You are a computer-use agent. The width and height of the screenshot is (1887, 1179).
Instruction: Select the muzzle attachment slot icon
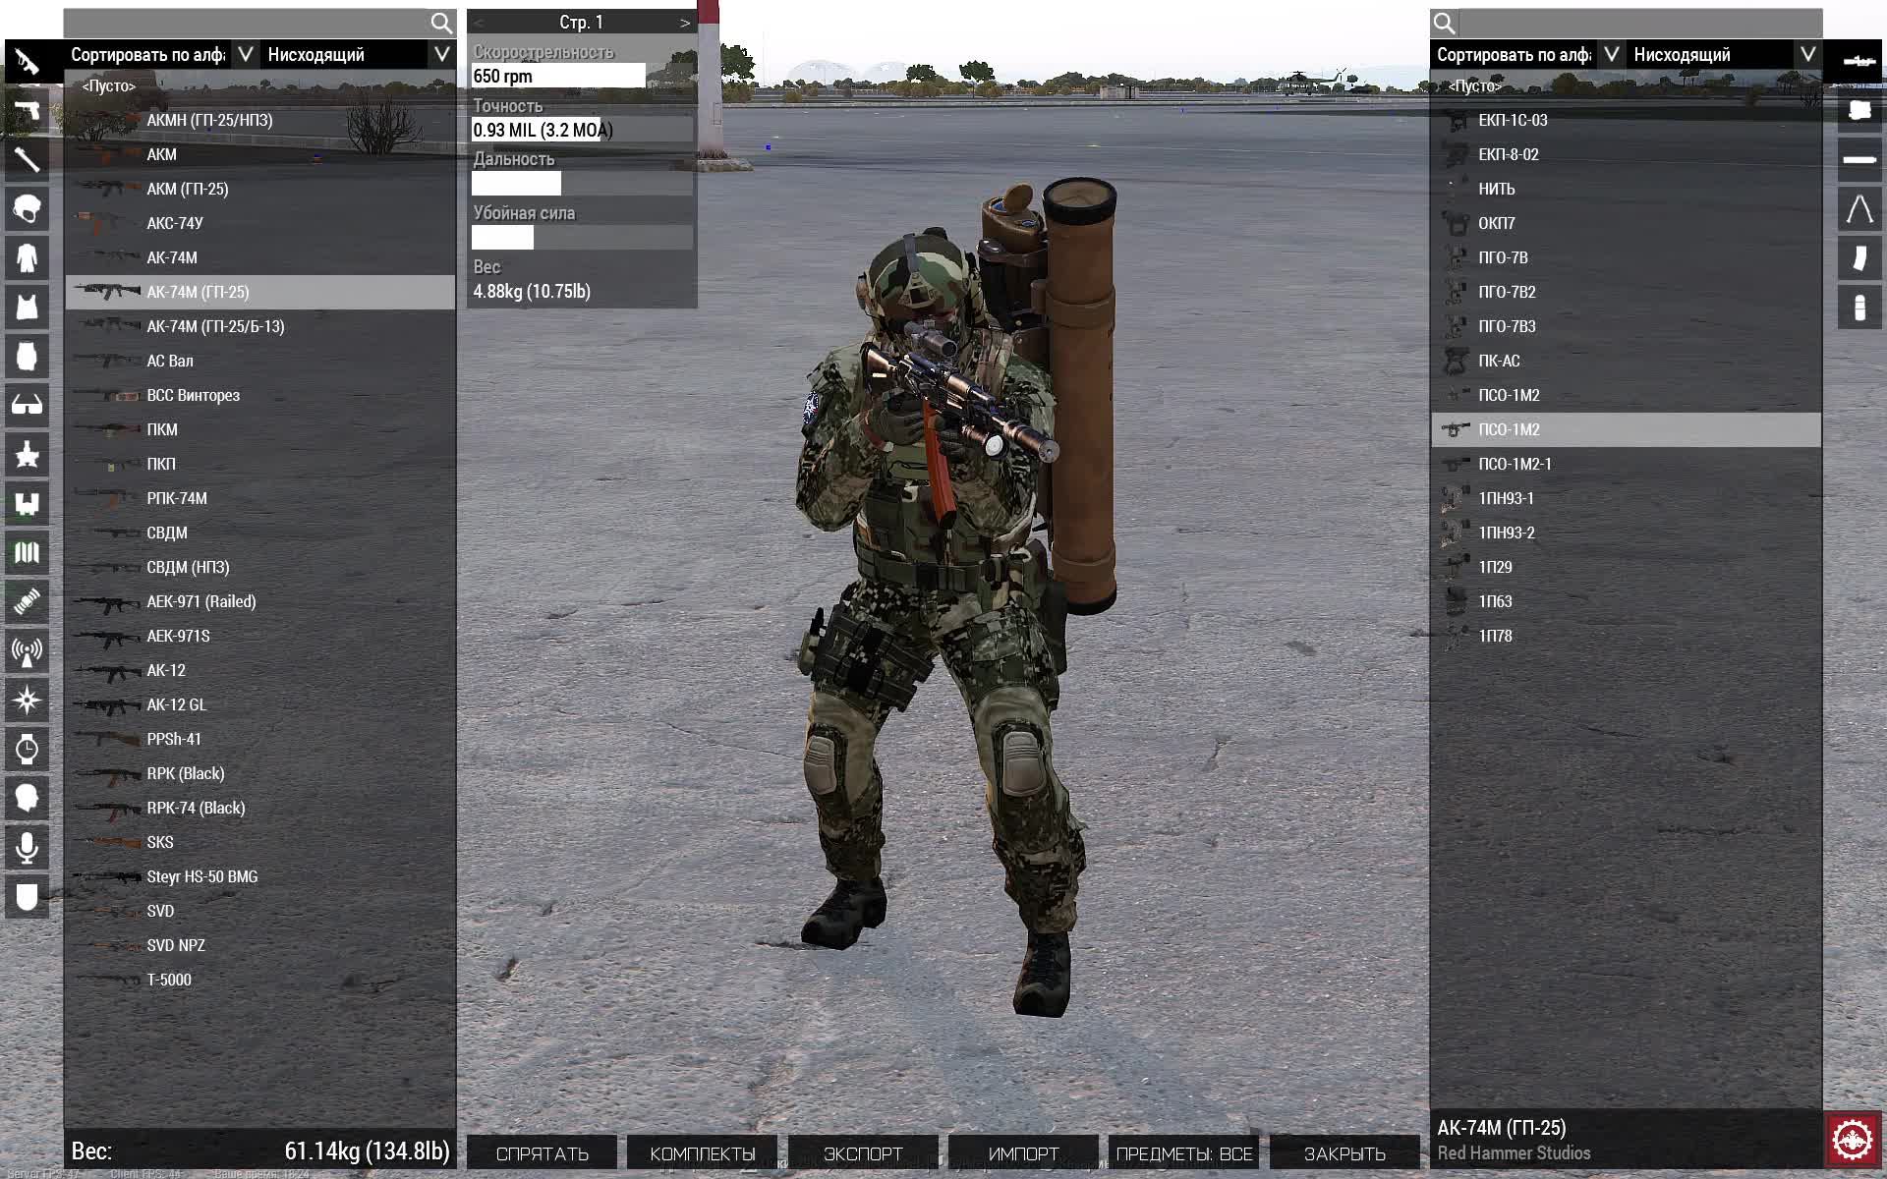coord(1858,159)
